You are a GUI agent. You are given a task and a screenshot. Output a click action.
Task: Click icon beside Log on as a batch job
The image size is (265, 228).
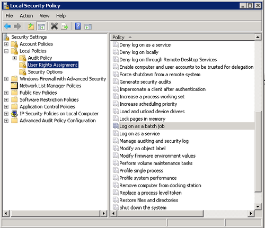click(x=116, y=126)
